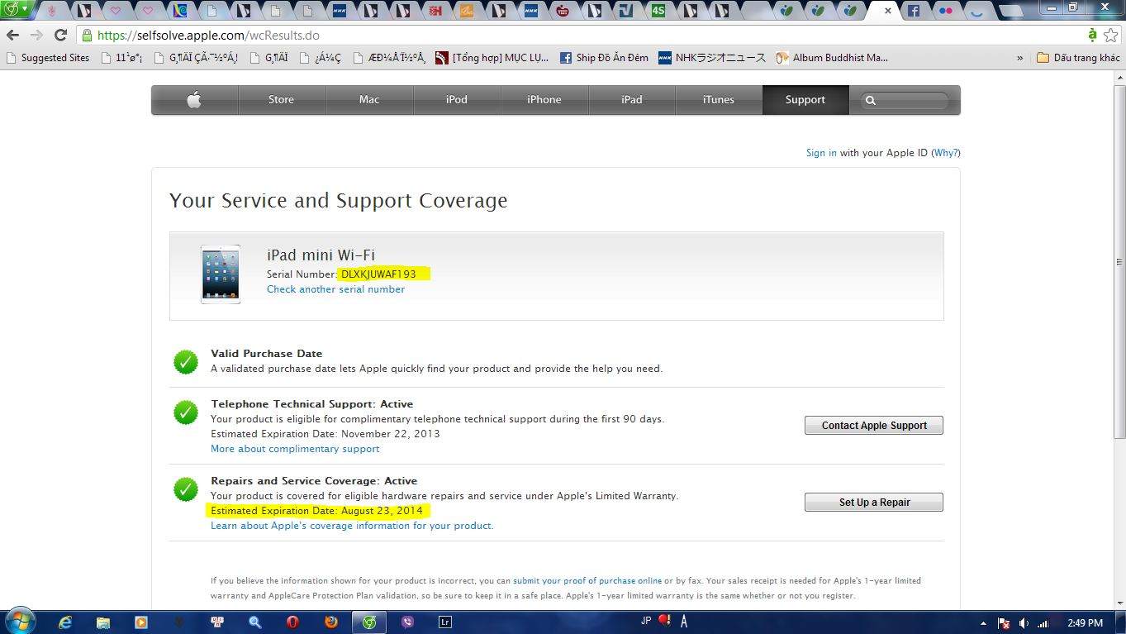The width and height of the screenshot is (1126, 634).
Task: Click the Windows Start orb
Action: (20, 621)
